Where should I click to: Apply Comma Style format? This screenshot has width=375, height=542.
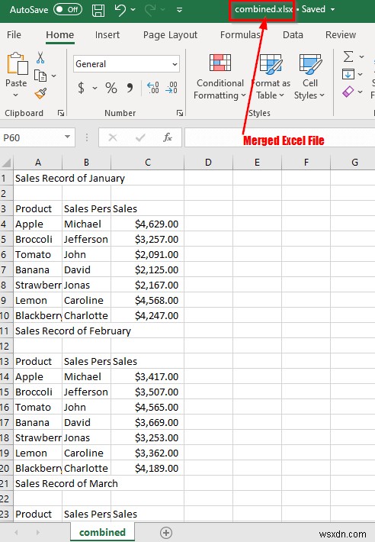click(x=130, y=88)
